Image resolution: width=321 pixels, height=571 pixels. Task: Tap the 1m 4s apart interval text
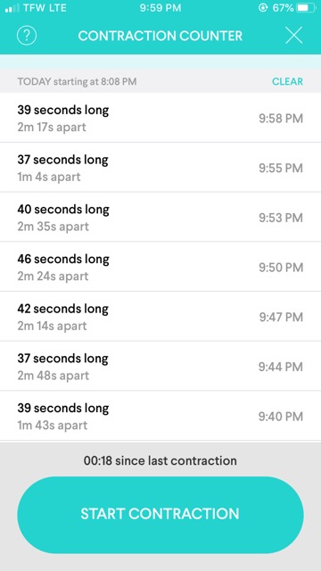point(49,177)
